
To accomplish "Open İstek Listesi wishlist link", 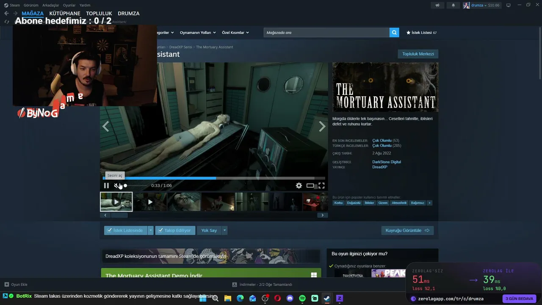I will pyautogui.click(x=421, y=33).
